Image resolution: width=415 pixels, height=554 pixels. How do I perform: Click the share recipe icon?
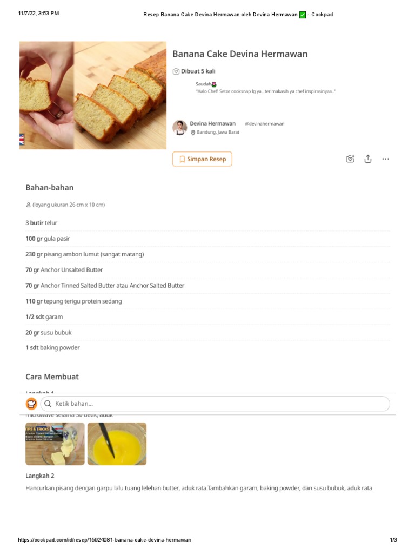368,159
